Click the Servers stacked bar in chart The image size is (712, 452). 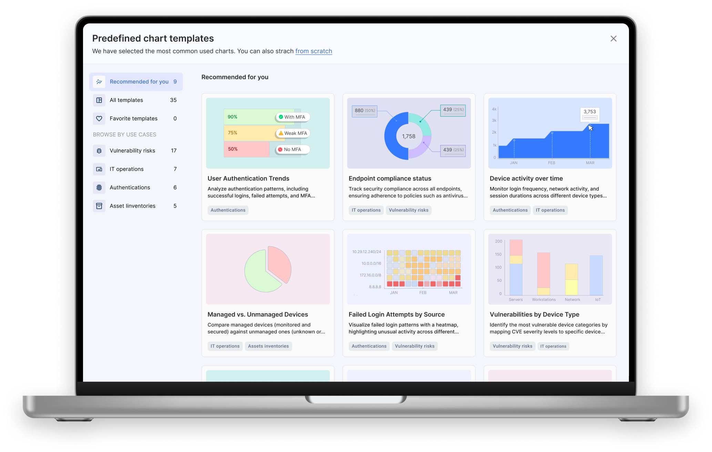point(516,267)
